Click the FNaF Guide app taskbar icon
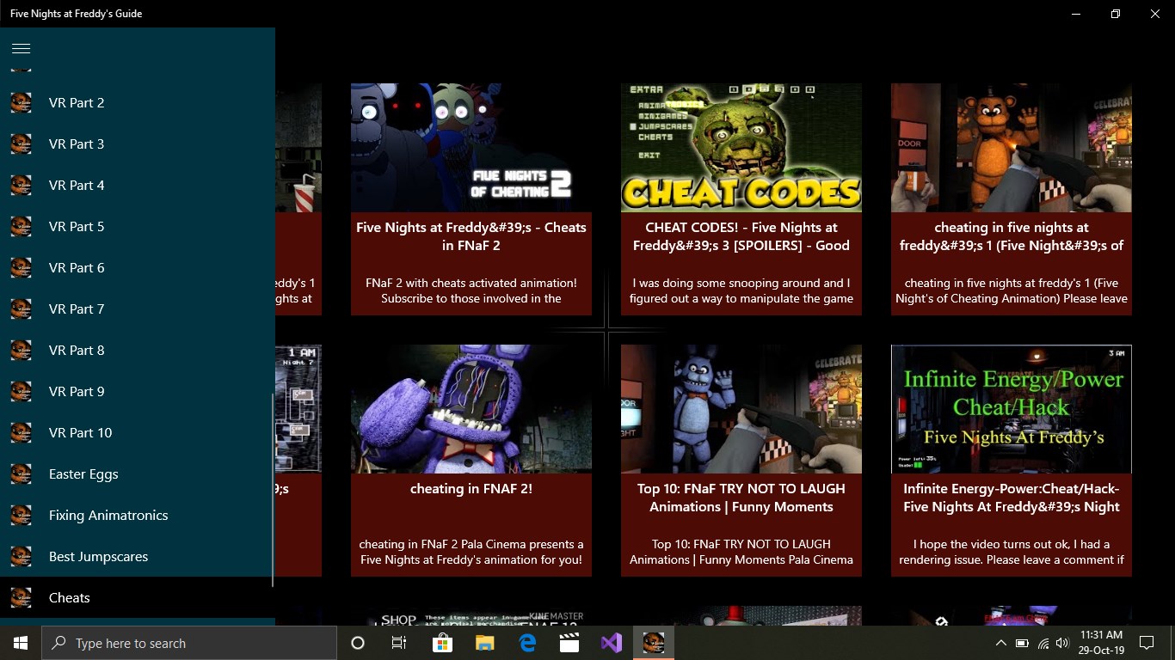Viewport: 1175px width, 660px height. click(x=654, y=643)
